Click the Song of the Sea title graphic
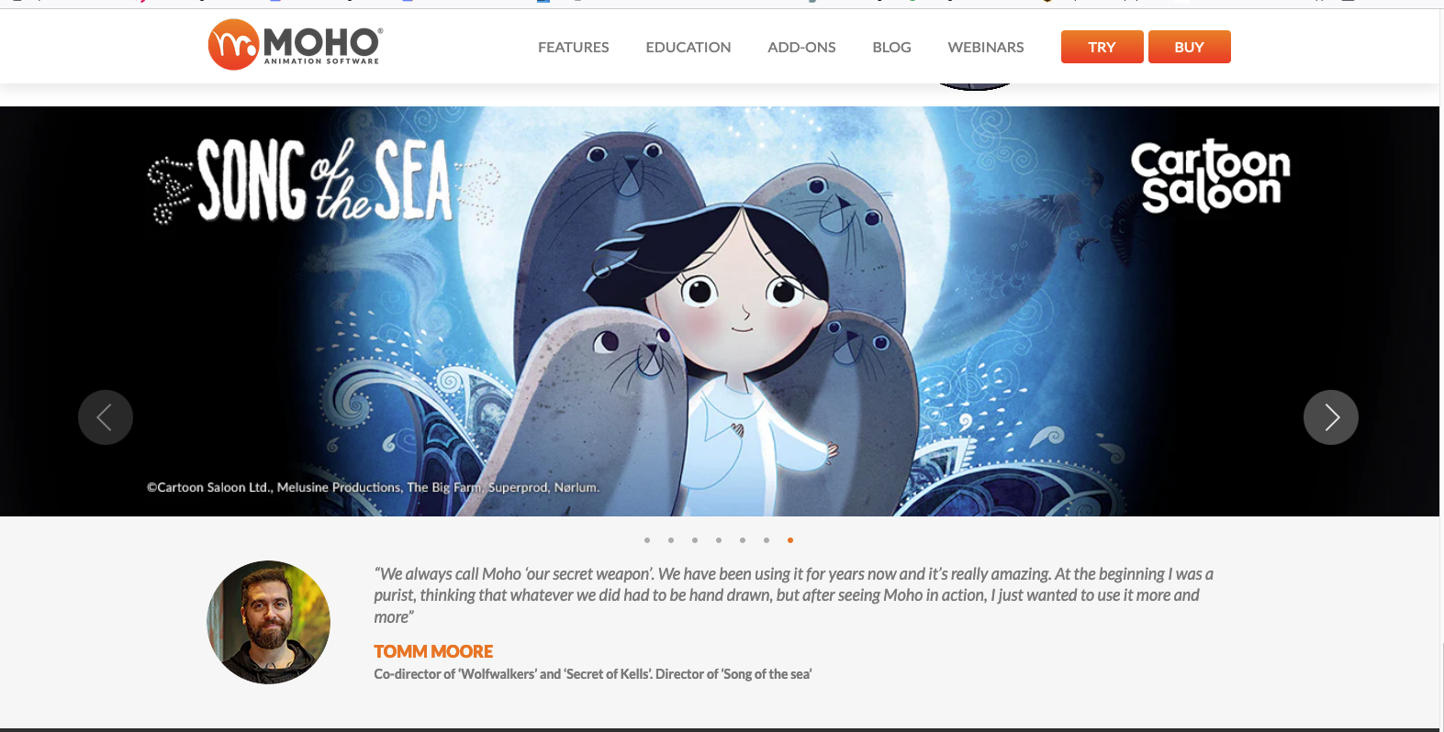 tap(323, 181)
